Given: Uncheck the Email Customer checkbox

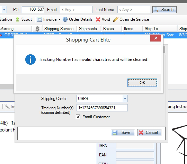Looking at the screenshot, I should (78, 117).
